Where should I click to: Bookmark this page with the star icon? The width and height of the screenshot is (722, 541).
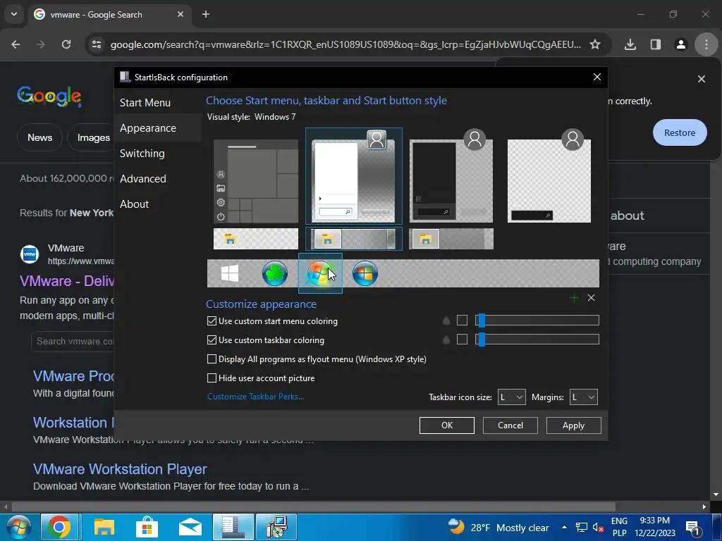point(595,44)
